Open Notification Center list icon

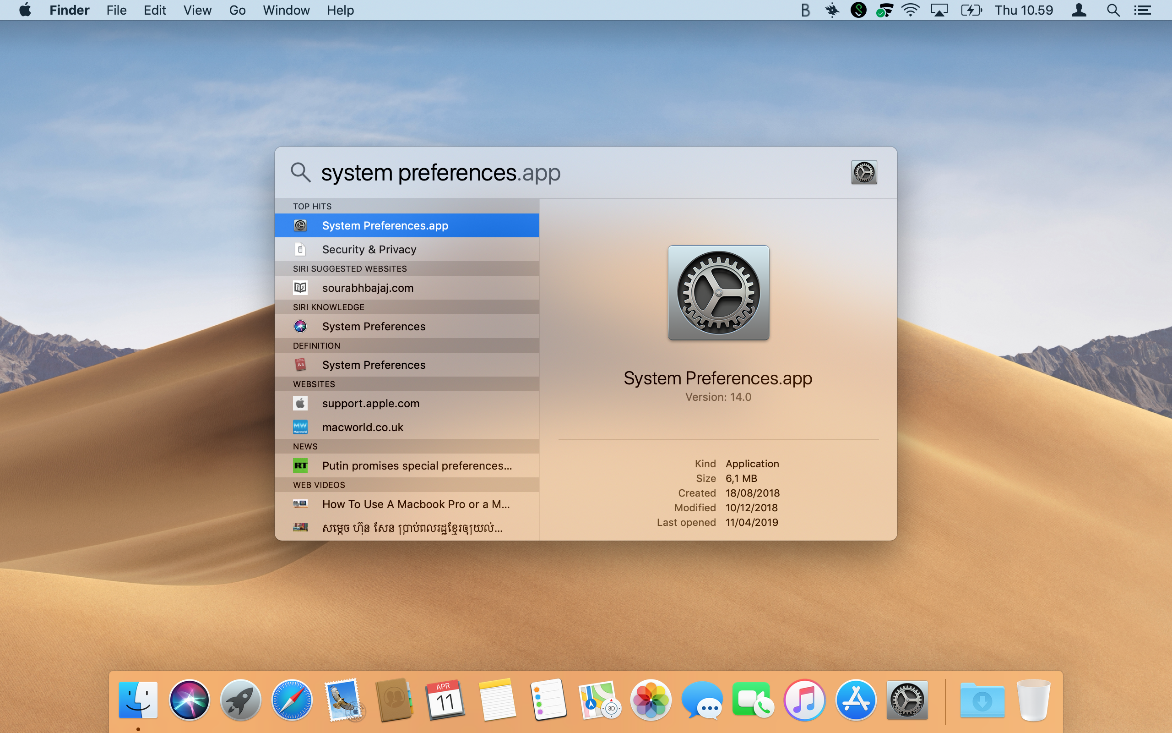click(1143, 10)
